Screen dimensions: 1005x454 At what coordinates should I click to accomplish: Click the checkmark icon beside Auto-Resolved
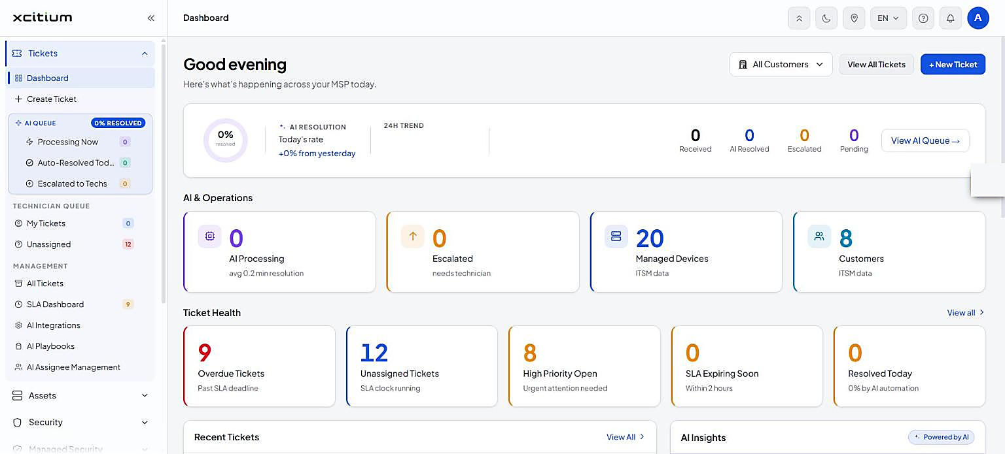(x=29, y=163)
